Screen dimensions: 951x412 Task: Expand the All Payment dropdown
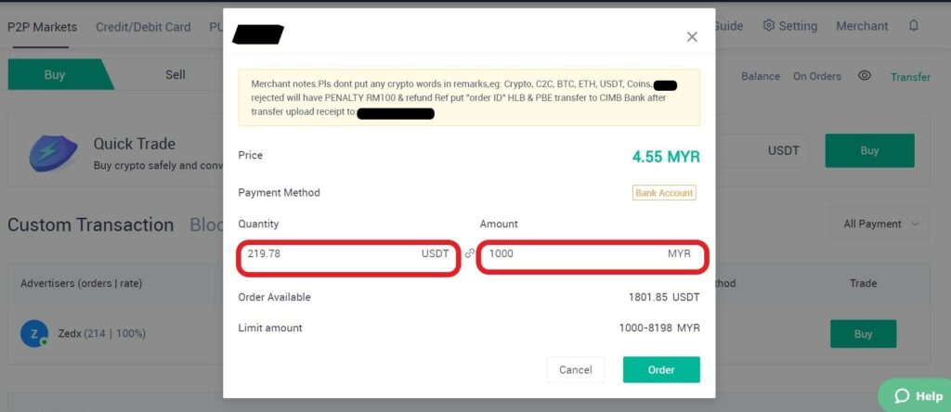[879, 224]
